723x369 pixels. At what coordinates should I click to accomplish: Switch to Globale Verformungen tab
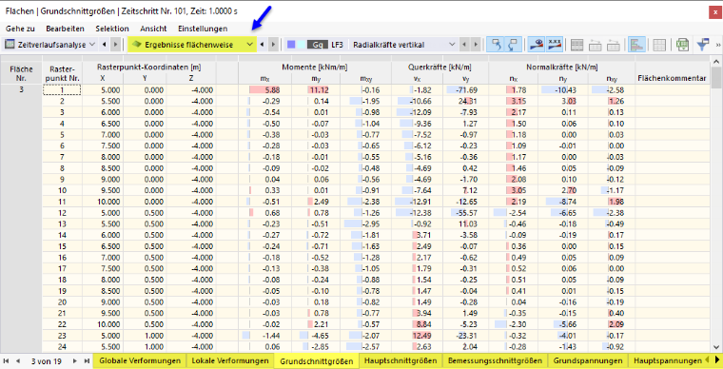140,360
